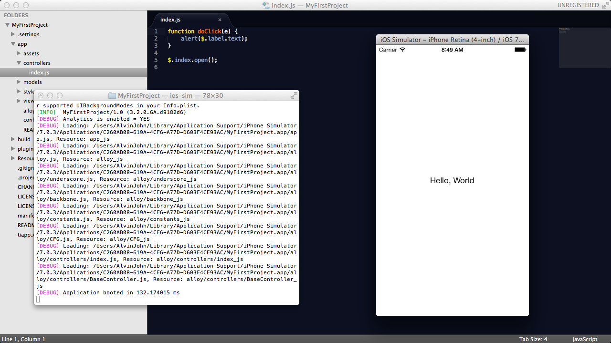Viewport: 611px width, 343px height.
Task: Close the terminal window
Action: [x=41, y=95]
